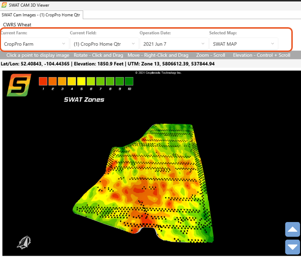This screenshot has height=257, width=301.
Task: Click zone 1 red color swatch
Action: point(43,81)
